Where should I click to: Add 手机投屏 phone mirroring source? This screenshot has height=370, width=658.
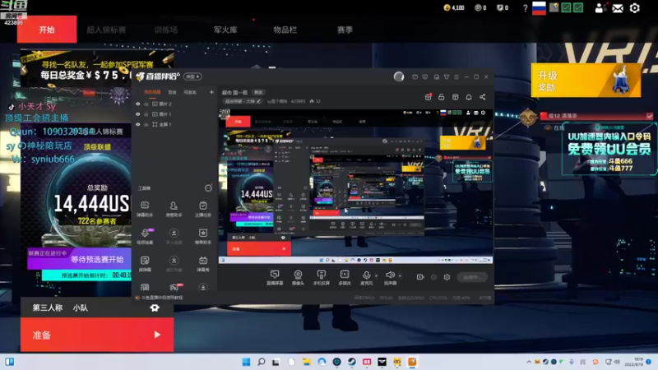[322, 277]
